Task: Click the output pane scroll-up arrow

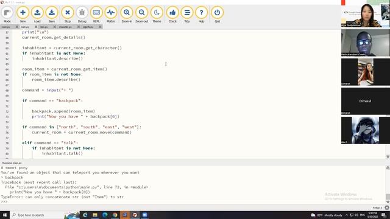Action: click(388, 168)
